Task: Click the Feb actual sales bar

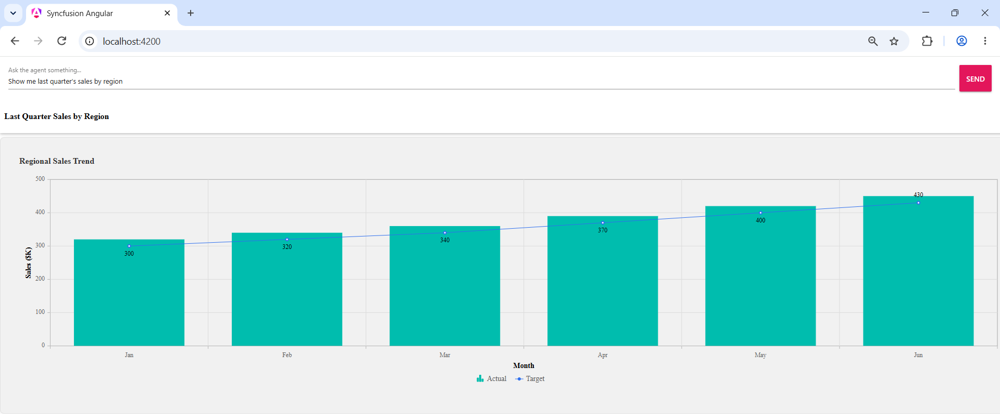Action: point(287,289)
